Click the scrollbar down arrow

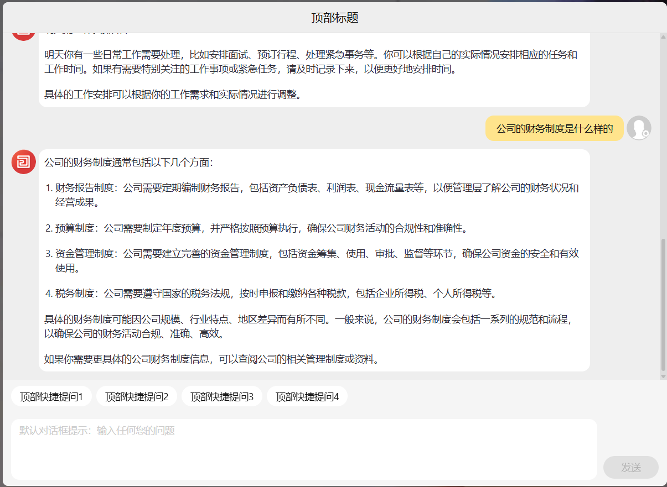click(663, 376)
